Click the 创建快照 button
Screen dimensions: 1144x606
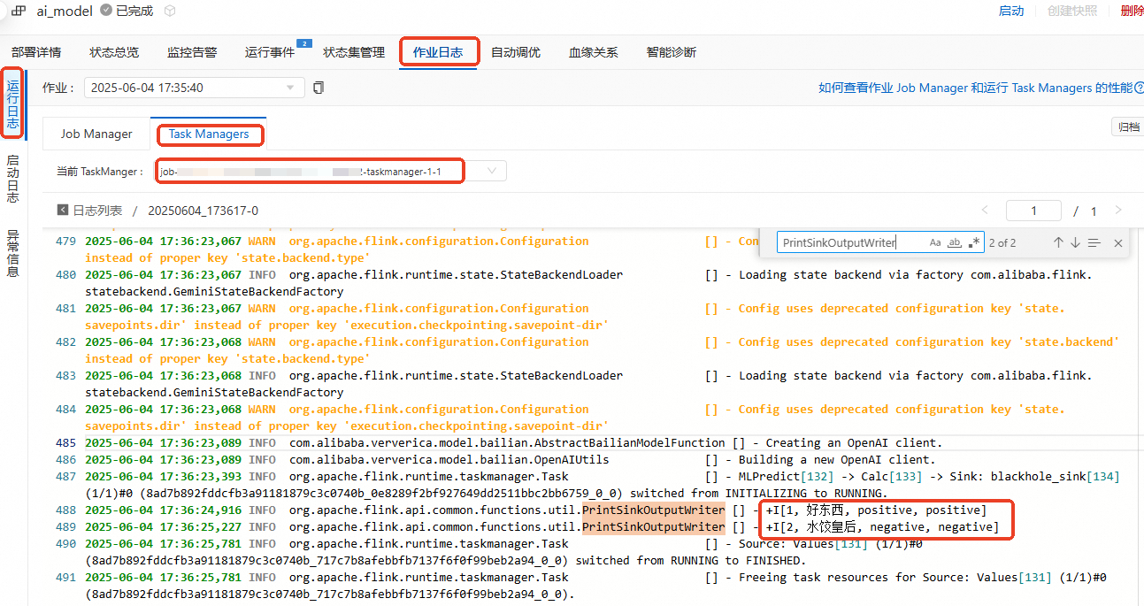click(1071, 11)
